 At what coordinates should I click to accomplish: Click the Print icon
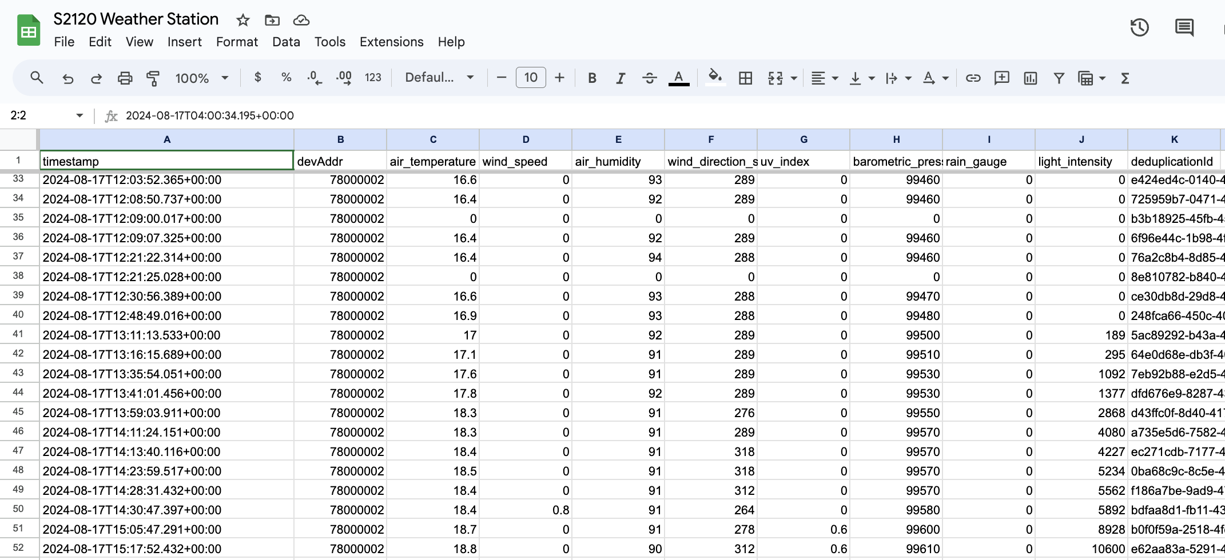pyautogui.click(x=125, y=78)
